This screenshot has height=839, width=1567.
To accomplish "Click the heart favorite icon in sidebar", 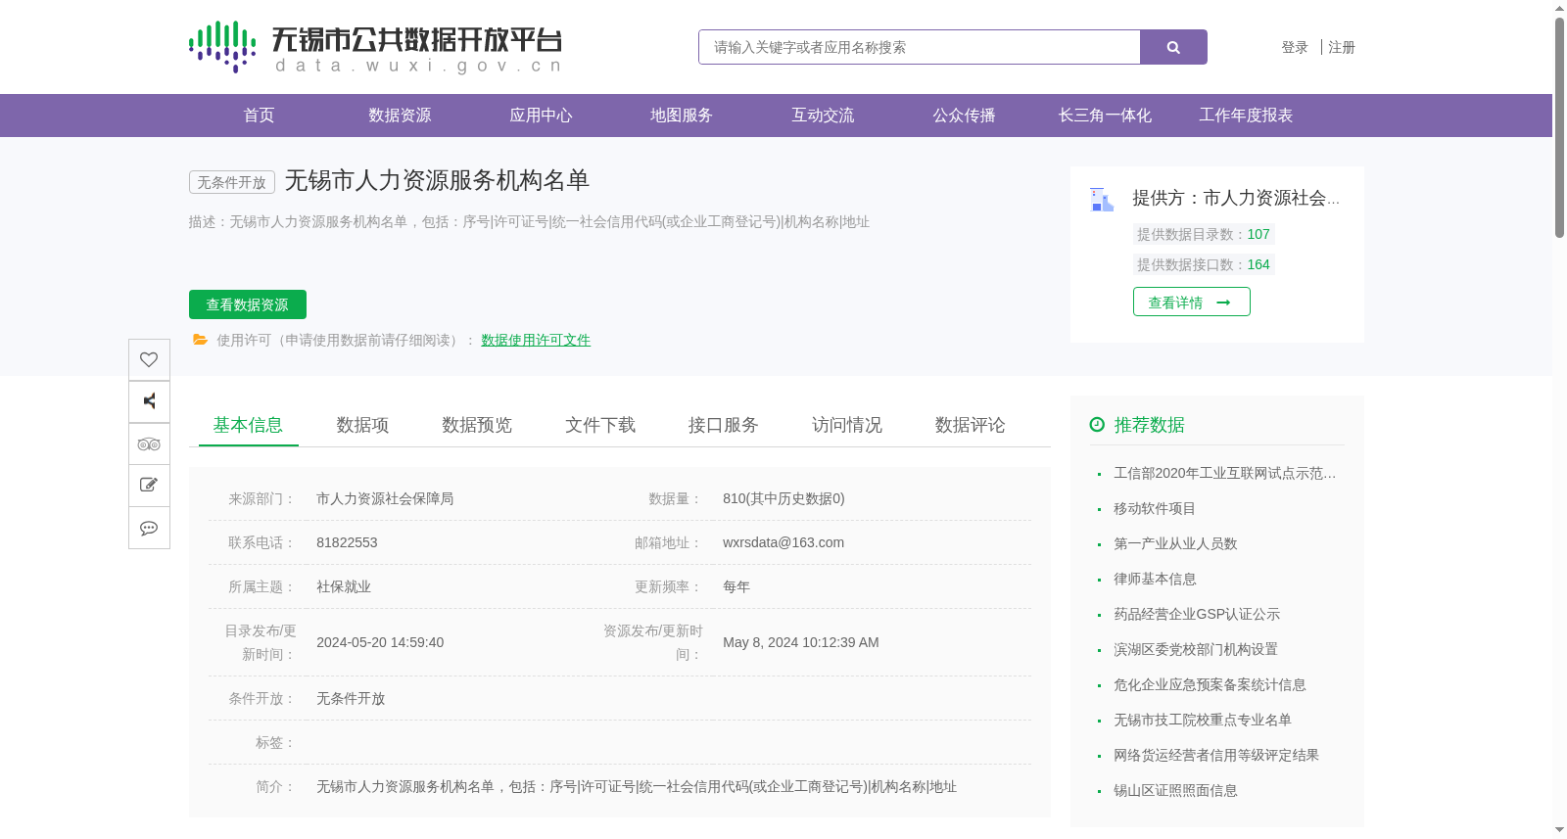I will pyautogui.click(x=149, y=359).
